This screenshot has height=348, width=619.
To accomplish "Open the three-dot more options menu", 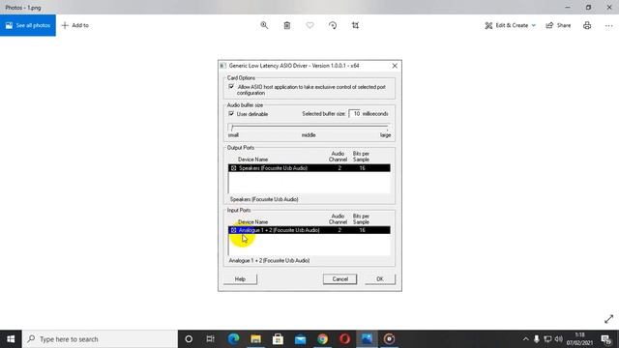I will point(608,25).
